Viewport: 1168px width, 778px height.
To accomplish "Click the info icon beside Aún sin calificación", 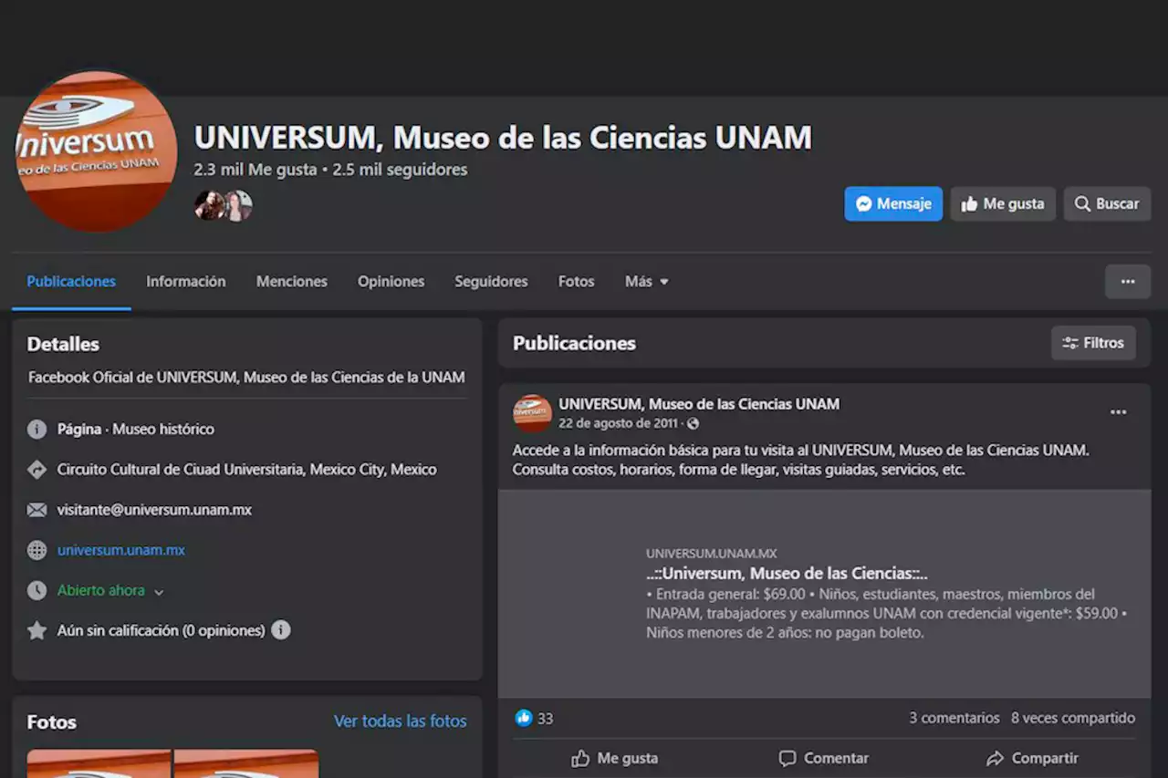I will click(281, 630).
